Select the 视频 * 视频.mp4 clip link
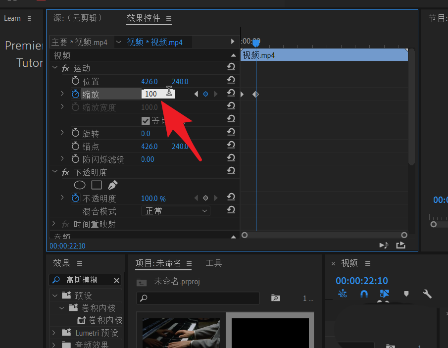Screen dimensions: 448x348 click(x=154, y=42)
